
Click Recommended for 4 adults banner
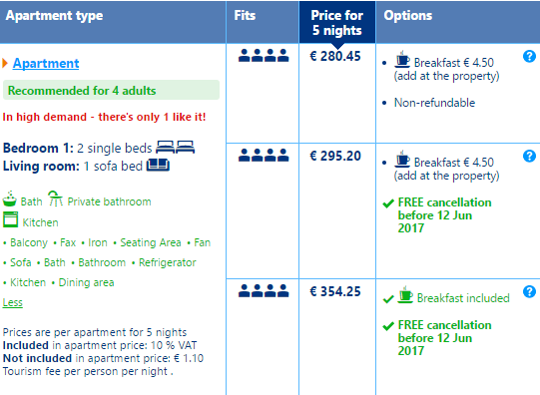pyautogui.click(x=111, y=90)
